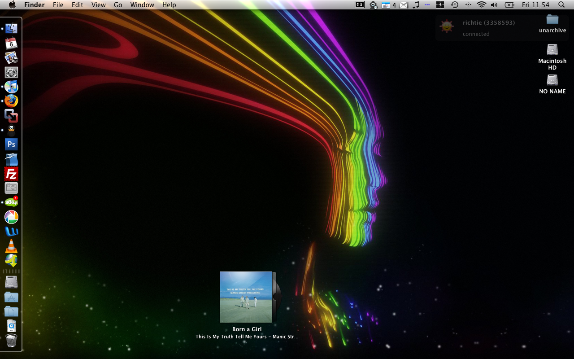
Task: Click the Born a Girl album artwork
Action: coord(246,297)
